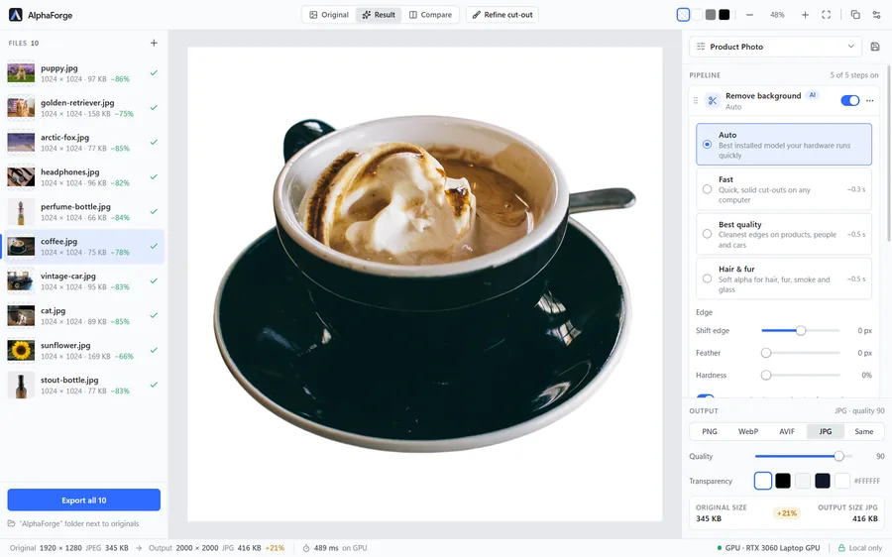The width and height of the screenshot is (892, 557).
Task: Pick dark navy Transparency fill swatch
Action: tap(823, 481)
